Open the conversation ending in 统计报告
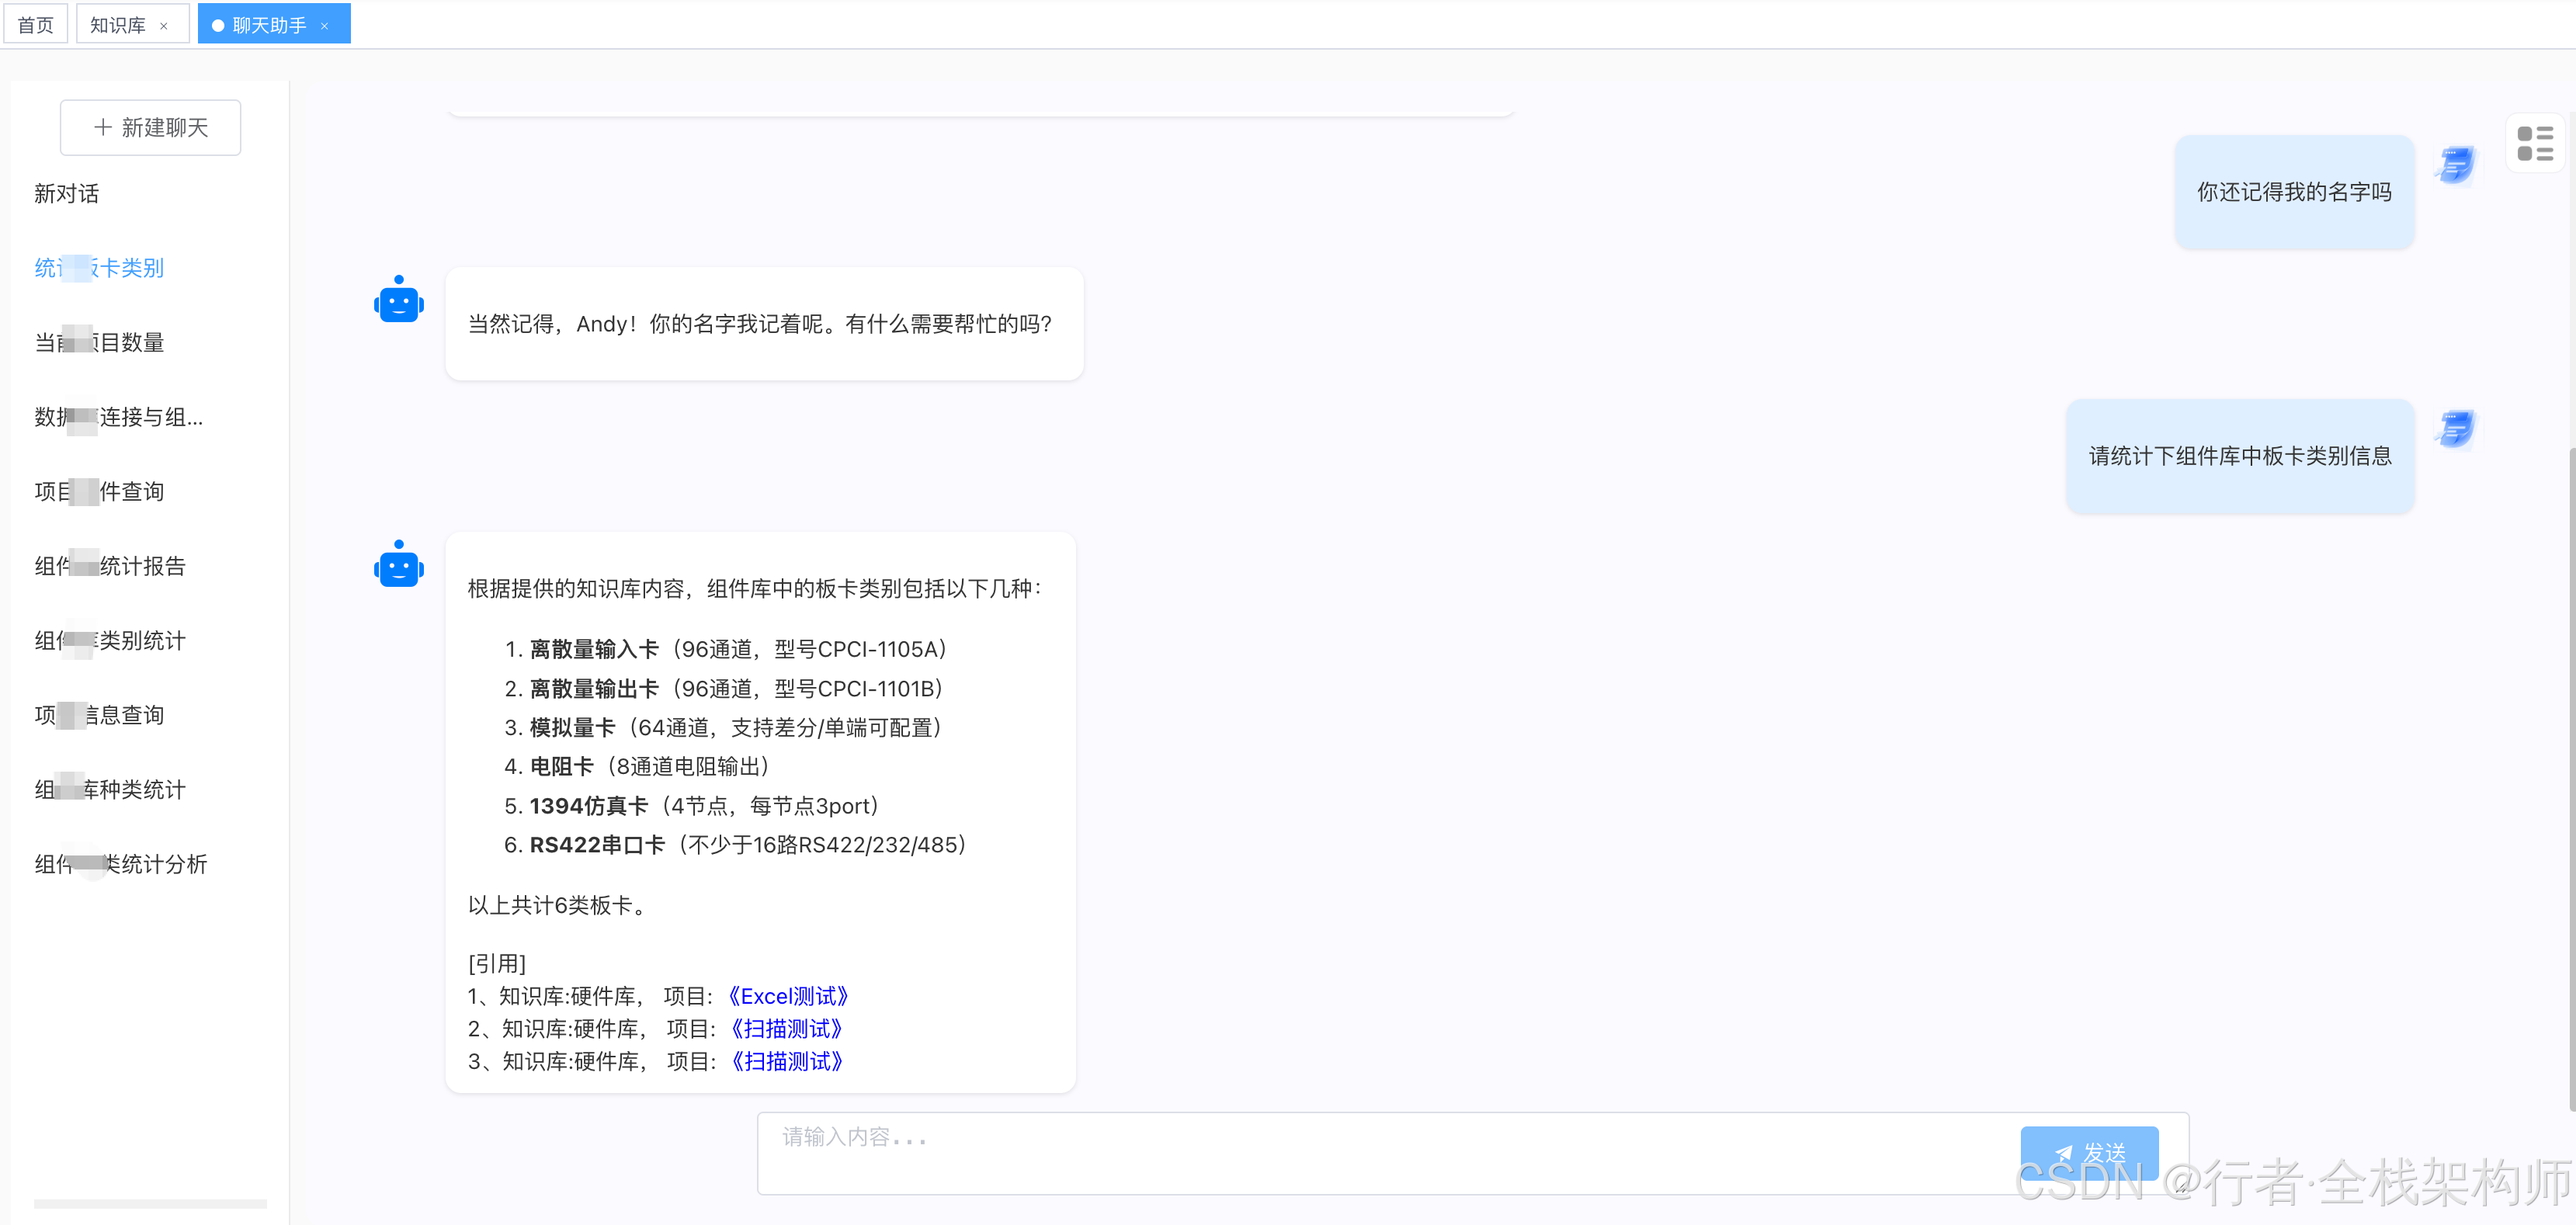 coord(110,566)
